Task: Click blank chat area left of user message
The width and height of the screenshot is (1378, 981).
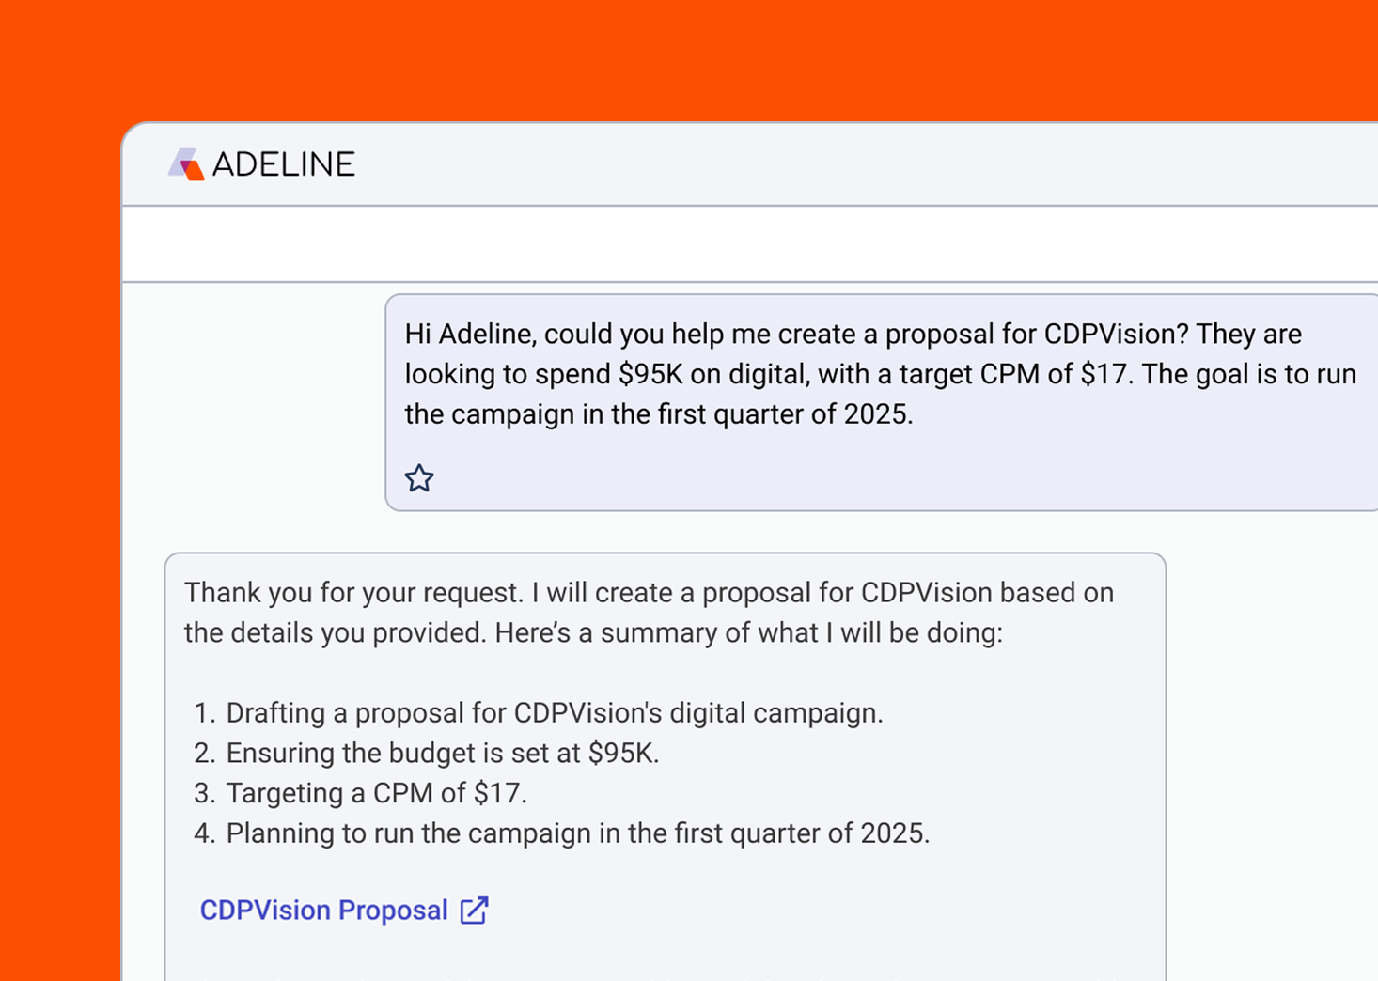Action: (x=254, y=404)
